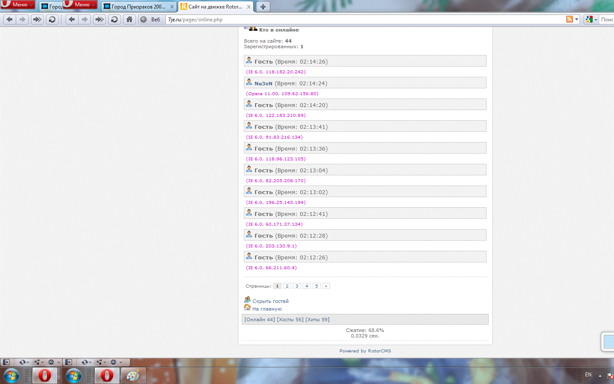Expand the Google search engine dropdown
This screenshot has height=384, width=614.
pyautogui.click(x=596, y=19)
